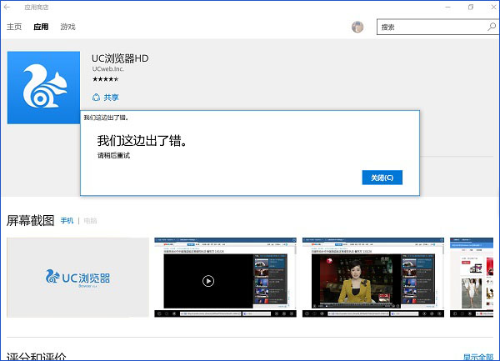Viewport: 500px width, 361px height.
Task: Click the search magnifier icon
Action: 491,27
